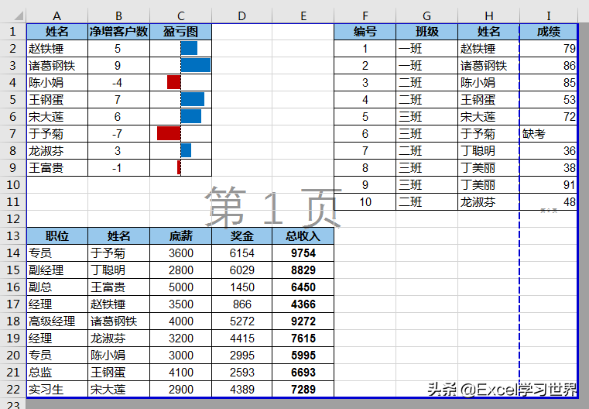Click header cell 盈亏图
Screen dimensions: 589x409
click(180, 32)
